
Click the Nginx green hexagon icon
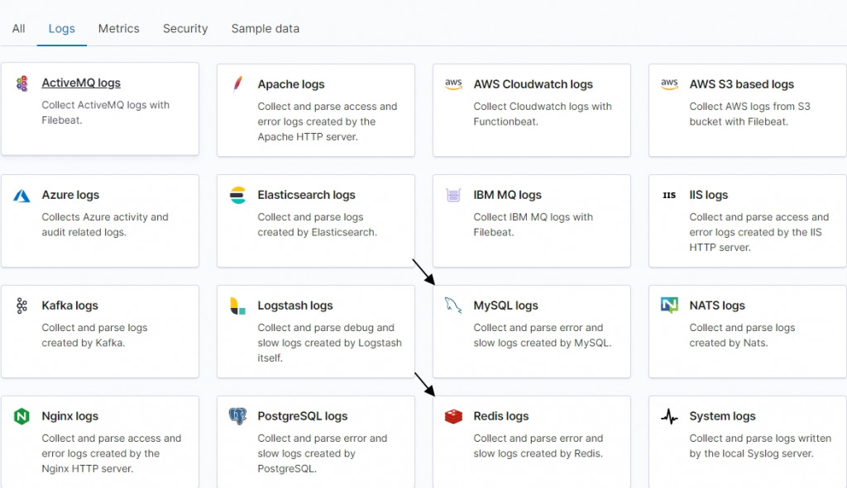click(22, 417)
